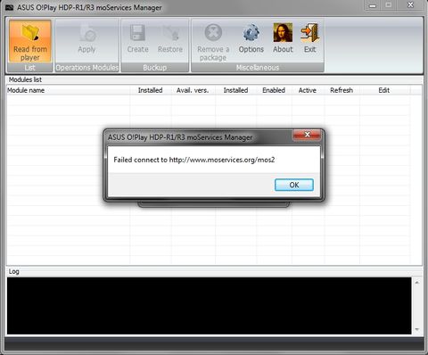
Task: Sort by Module name column header
Action: pyautogui.click(x=69, y=90)
